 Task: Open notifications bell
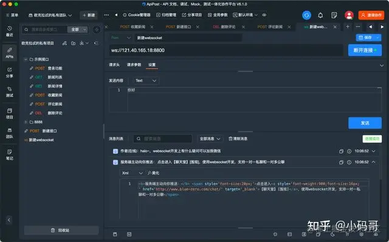(320, 15)
